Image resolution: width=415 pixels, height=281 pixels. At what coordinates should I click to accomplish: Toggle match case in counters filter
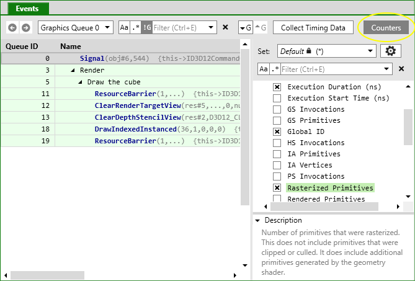pos(264,69)
